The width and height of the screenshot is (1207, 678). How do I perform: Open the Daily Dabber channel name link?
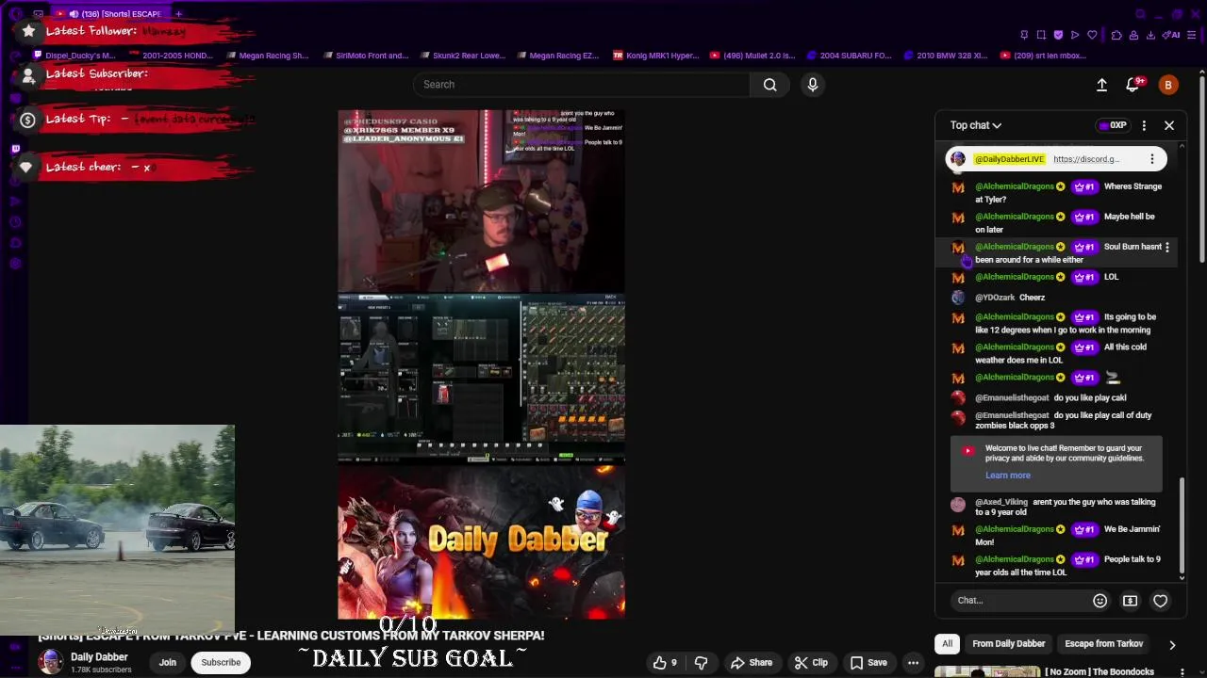pos(99,657)
